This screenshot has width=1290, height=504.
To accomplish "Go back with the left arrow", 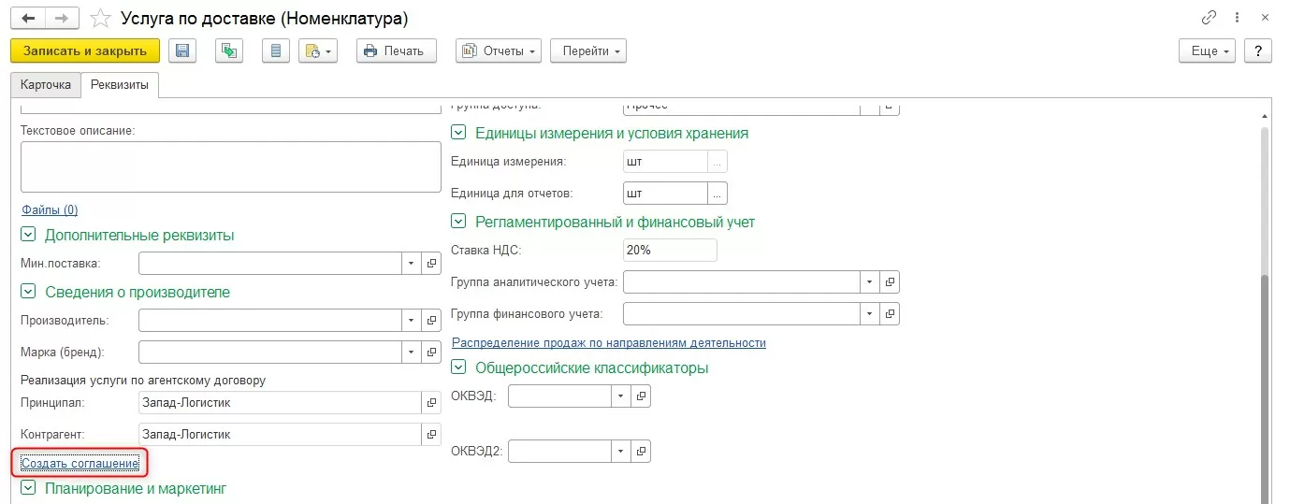I will 29,19.
